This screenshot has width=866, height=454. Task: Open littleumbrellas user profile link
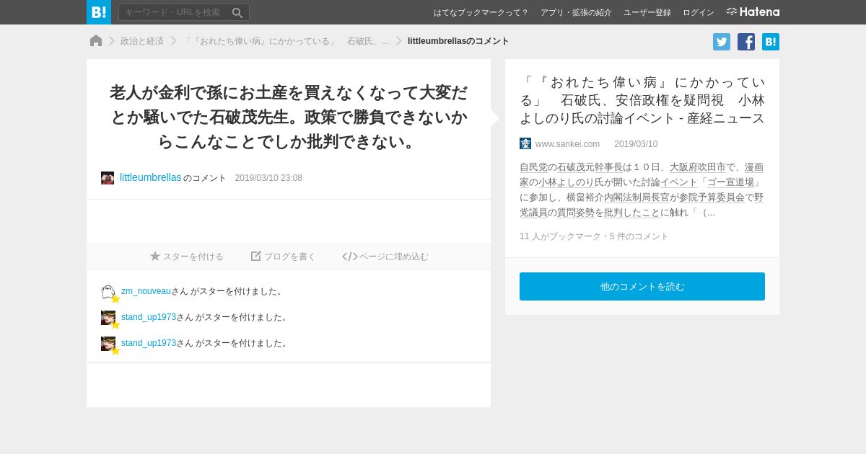pyautogui.click(x=151, y=177)
